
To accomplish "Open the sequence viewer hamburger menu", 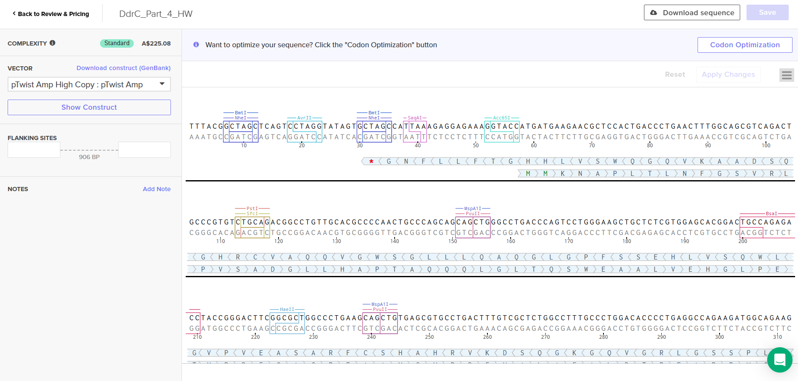I will coord(786,75).
